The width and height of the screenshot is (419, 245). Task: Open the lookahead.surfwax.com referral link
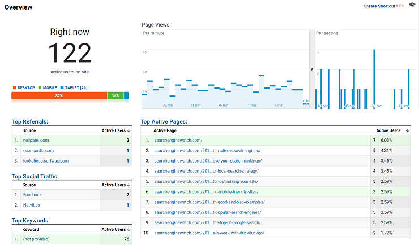click(45, 161)
